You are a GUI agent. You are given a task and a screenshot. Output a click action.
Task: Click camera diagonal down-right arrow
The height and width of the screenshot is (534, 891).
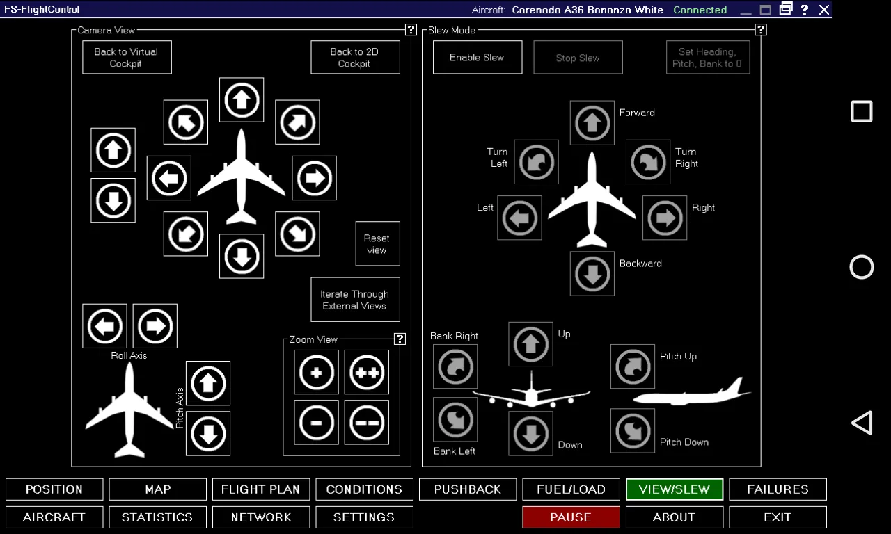pyautogui.click(x=297, y=234)
